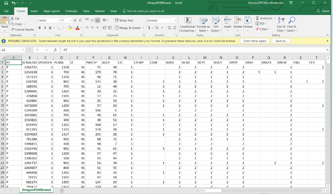Screen dimensions: 333x194
Task: Click the Don't show again button
Action: [255, 41]
